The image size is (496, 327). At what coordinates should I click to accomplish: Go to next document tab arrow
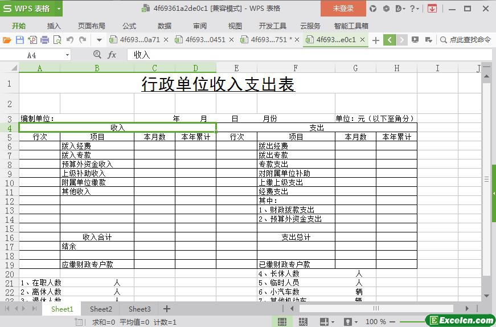(401, 40)
